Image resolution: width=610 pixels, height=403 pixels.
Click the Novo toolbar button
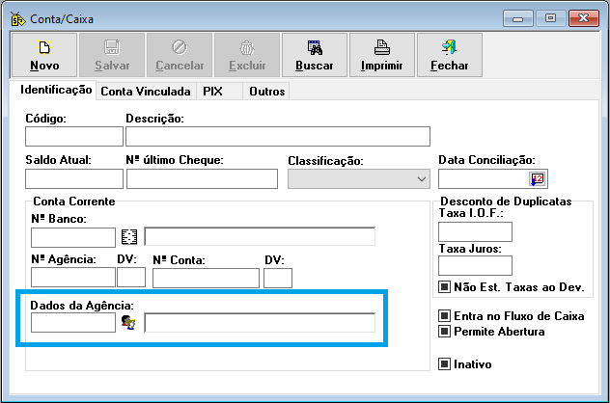[44, 55]
